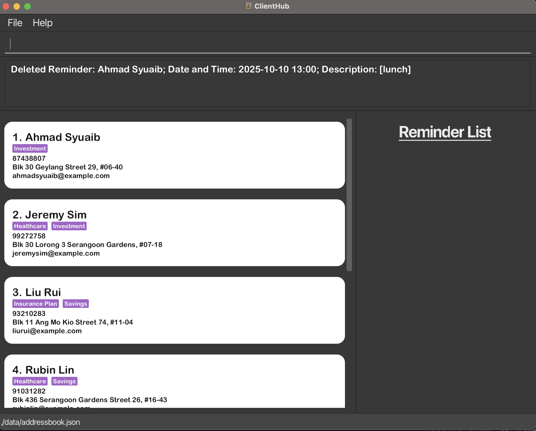Image resolution: width=536 pixels, height=431 pixels.
Task: Click Rubin Lin's Savings tag
Action: pos(64,381)
